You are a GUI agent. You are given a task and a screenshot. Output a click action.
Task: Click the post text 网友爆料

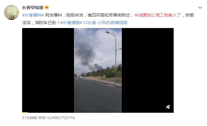(54, 15)
